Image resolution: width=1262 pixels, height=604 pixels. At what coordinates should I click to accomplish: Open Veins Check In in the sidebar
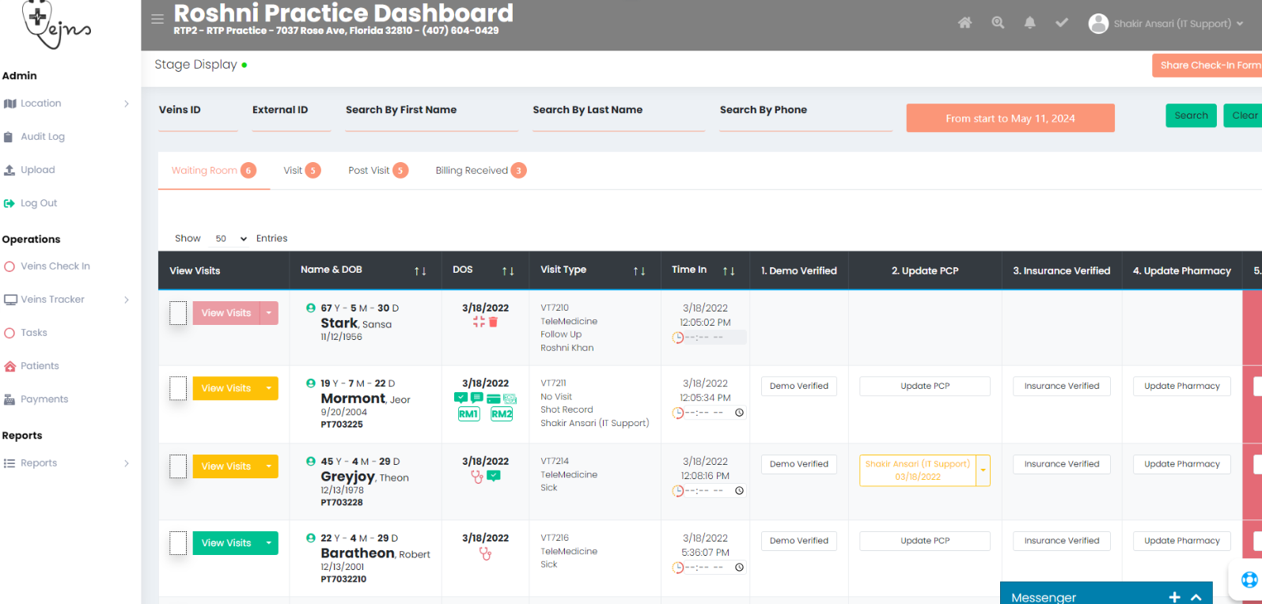(55, 266)
